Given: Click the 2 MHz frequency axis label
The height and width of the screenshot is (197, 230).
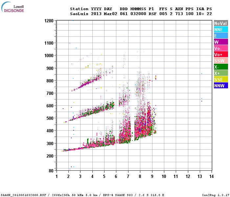Looking at the screenshot, I should point(68,176).
